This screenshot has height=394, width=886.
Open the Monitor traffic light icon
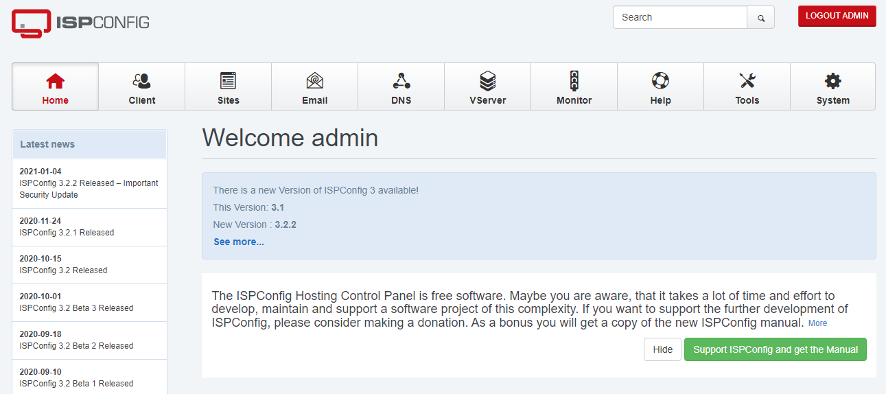click(x=574, y=81)
